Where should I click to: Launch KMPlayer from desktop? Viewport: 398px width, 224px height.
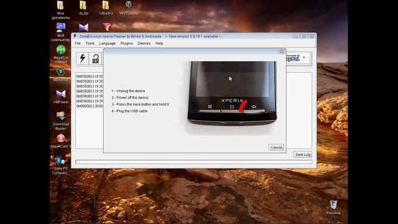click(x=61, y=97)
